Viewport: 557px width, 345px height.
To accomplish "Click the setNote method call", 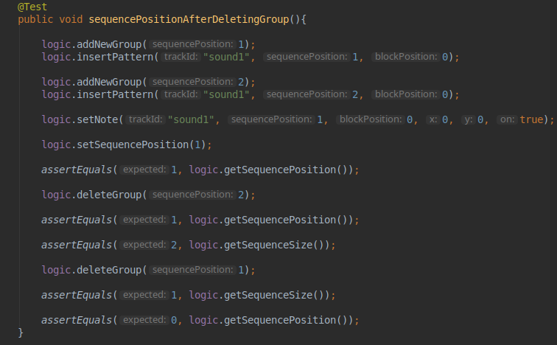I will coord(97,119).
